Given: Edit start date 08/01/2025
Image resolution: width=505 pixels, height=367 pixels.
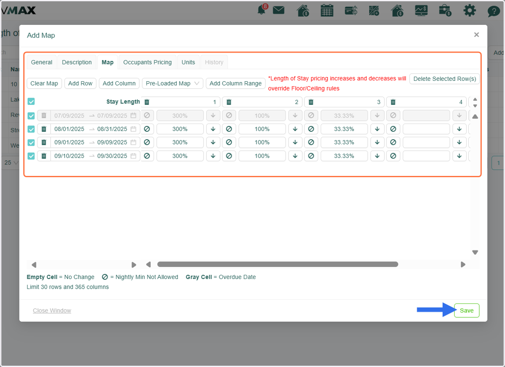Looking at the screenshot, I should [69, 129].
